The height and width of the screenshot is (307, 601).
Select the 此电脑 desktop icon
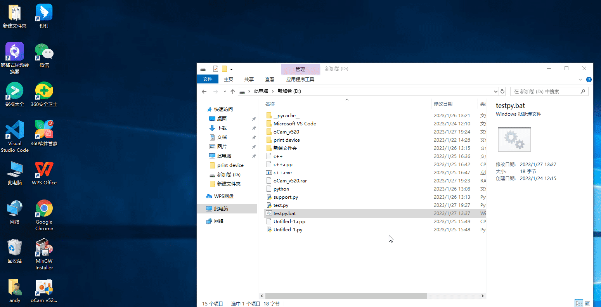[x=15, y=173]
